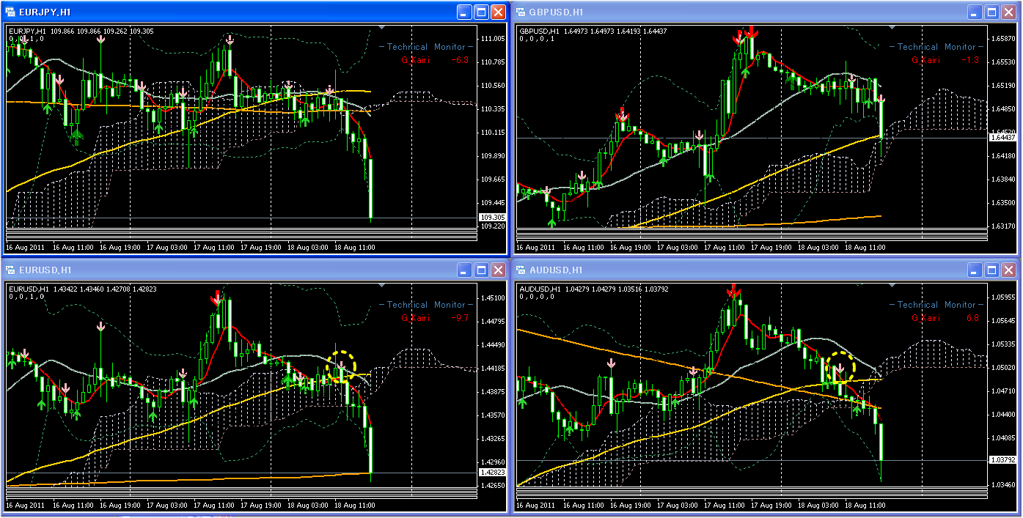Maximize the EURJPY,H1 chart window
The height and width of the screenshot is (518, 1023).
(481, 12)
